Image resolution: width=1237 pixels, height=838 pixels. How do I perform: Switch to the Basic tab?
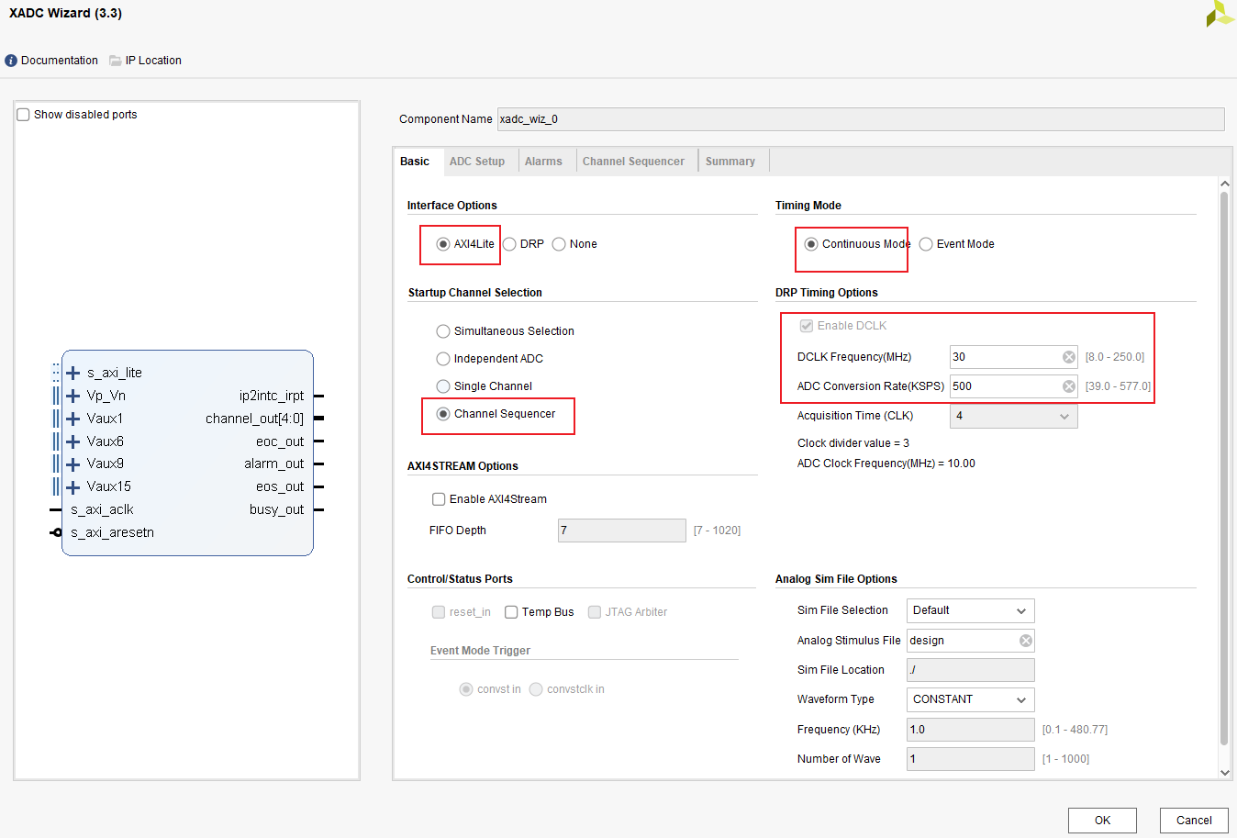tap(415, 162)
